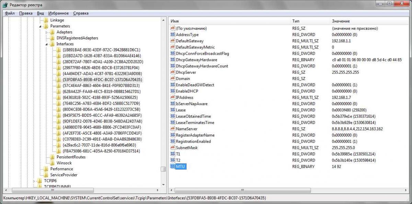Select key {53FDBFA5-B93B-4FDC-BC07-1571D6A70435}

102,79
